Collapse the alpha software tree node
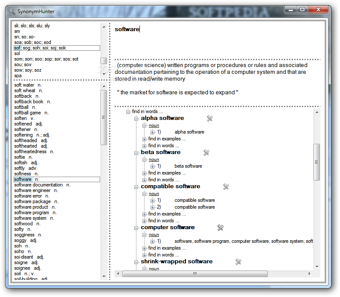340x297 pixels. [136, 119]
